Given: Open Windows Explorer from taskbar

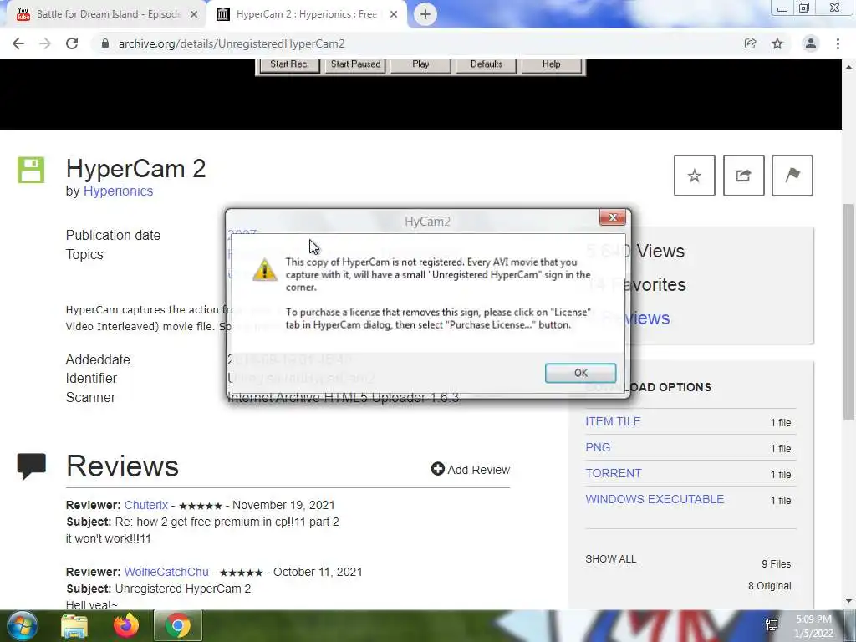Looking at the screenshot, I should (74, 626).
